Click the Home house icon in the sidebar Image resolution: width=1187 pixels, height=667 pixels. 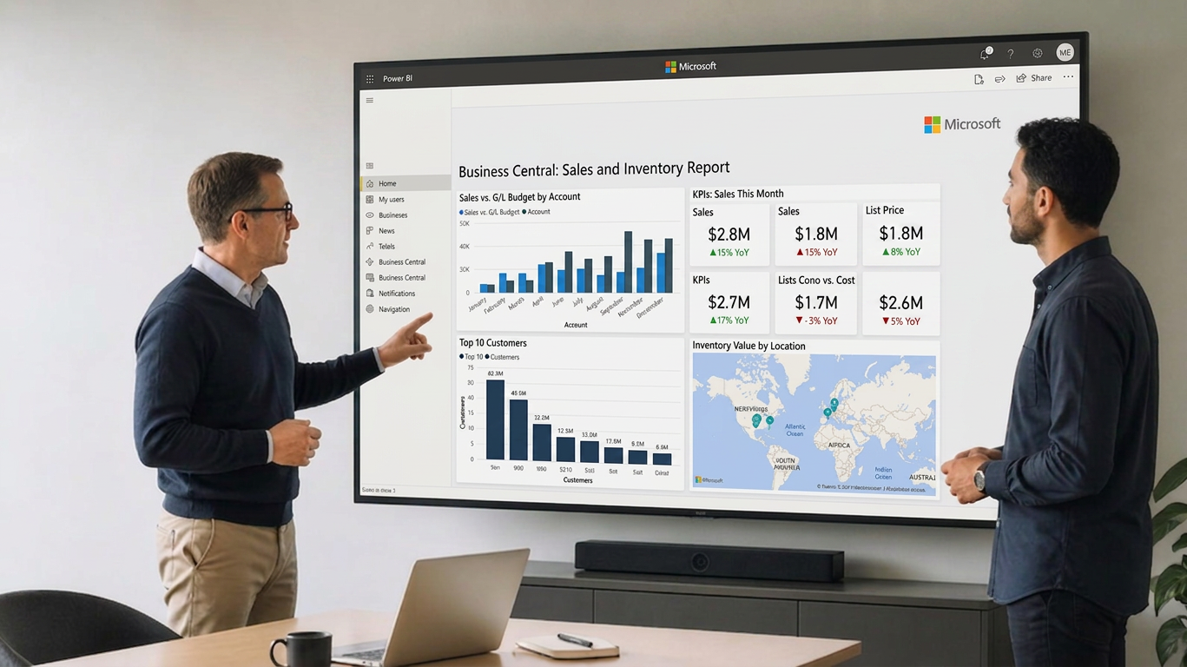click(x=370, y=183)
